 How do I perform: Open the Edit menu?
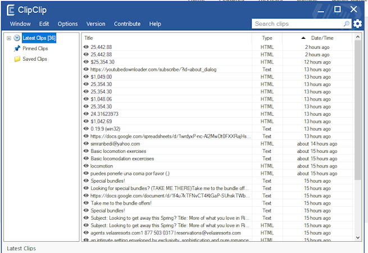[44, 24]
